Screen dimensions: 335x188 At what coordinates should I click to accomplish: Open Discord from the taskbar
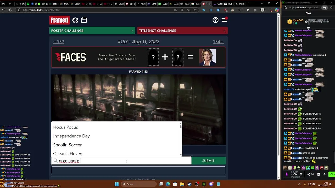point(211,184)
